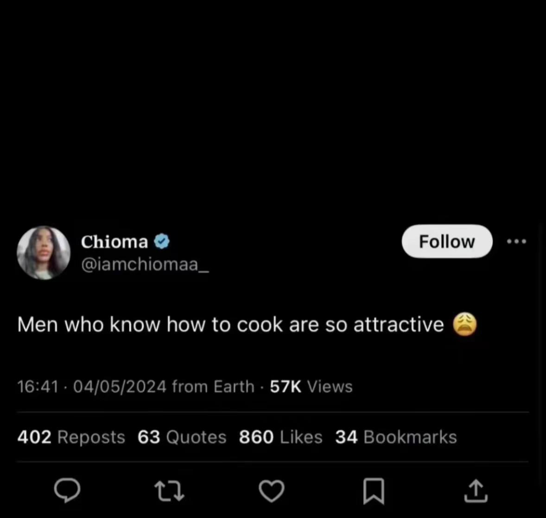Click the 34 Bookmarks count
The image size is (546, 518).
pyautogui.click(x=396, y=437)
